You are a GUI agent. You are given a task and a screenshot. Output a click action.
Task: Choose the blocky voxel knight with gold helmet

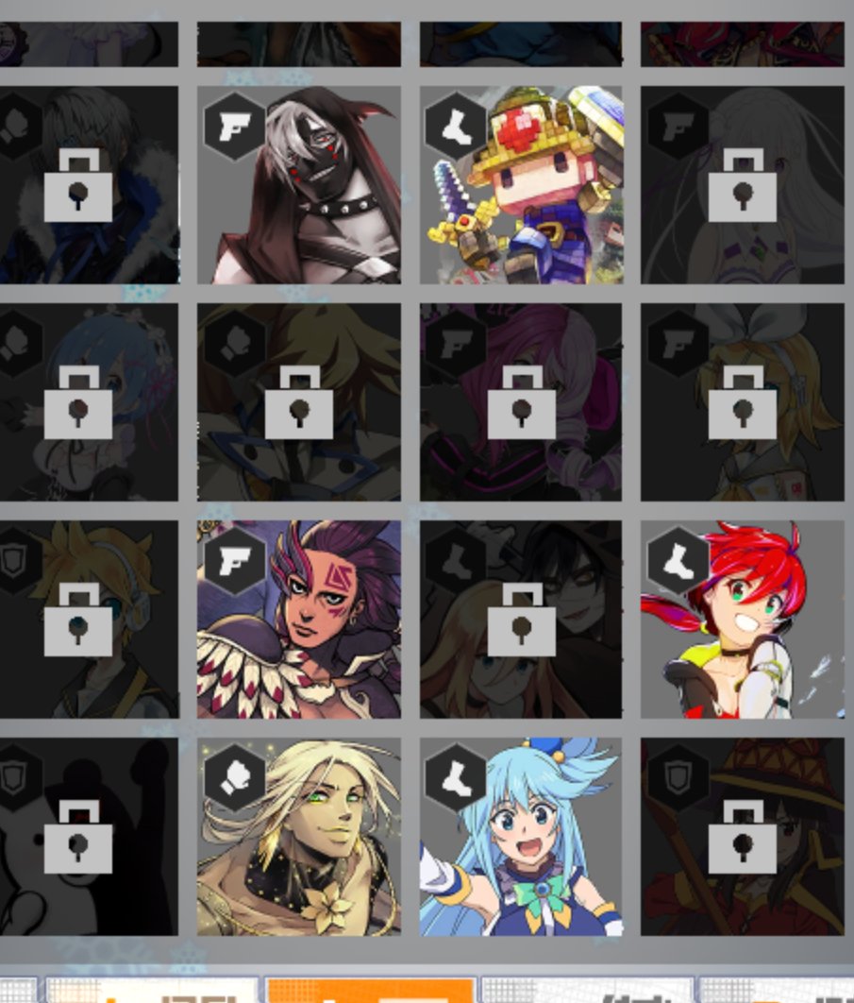pyautogui.click(x=521, y=185)
